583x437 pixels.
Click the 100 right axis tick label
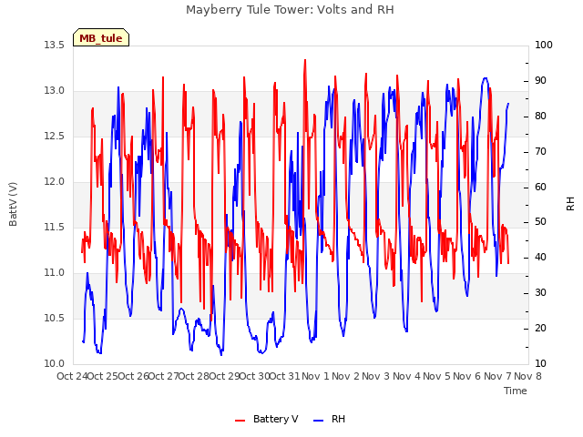544,45
